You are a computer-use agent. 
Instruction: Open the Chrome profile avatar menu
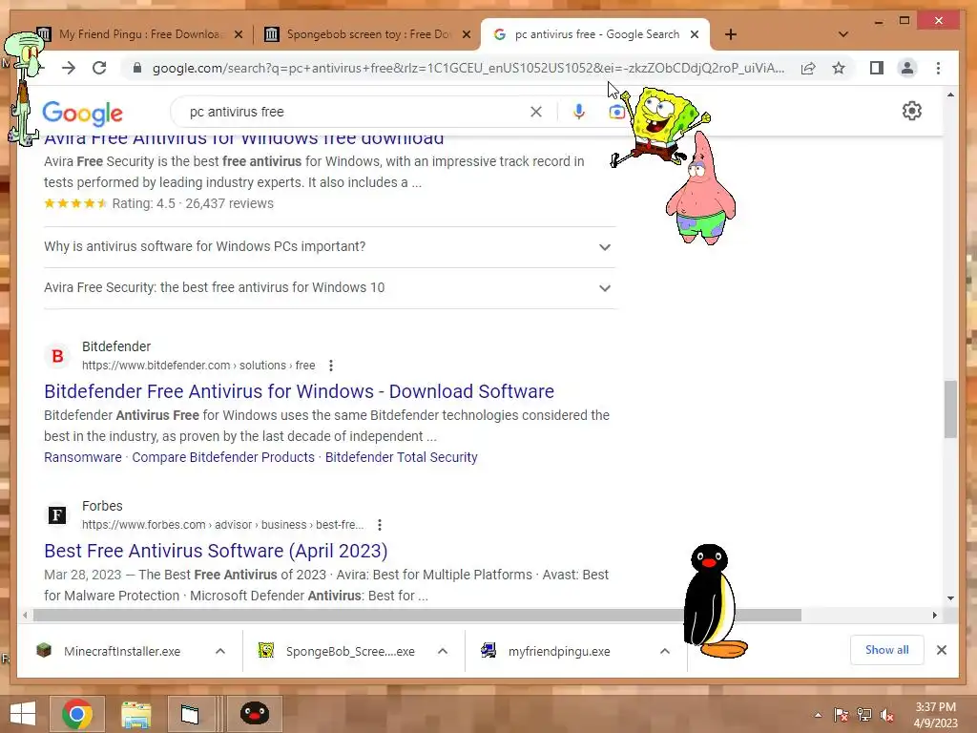tap(907, 68)
